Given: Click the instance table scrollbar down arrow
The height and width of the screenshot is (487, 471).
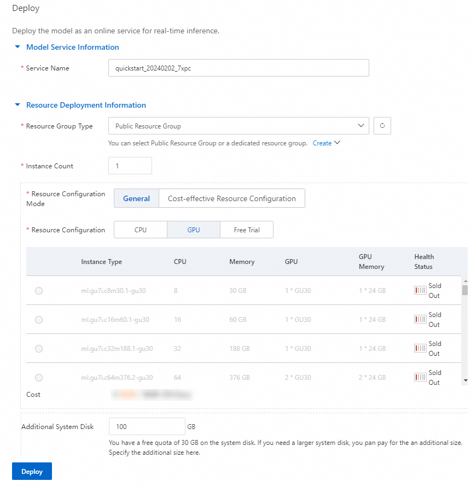Looking at the screenshot, I should (x=465, y=380).
